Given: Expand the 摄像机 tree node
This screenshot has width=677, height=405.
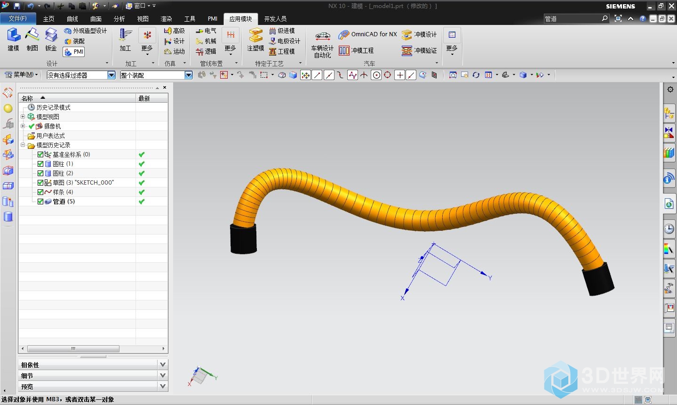Looking at the screenshot, I should tap(23, 126).
